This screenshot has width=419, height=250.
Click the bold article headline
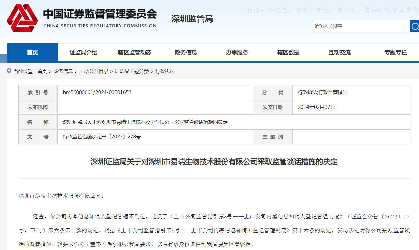[x=214, y=162]
